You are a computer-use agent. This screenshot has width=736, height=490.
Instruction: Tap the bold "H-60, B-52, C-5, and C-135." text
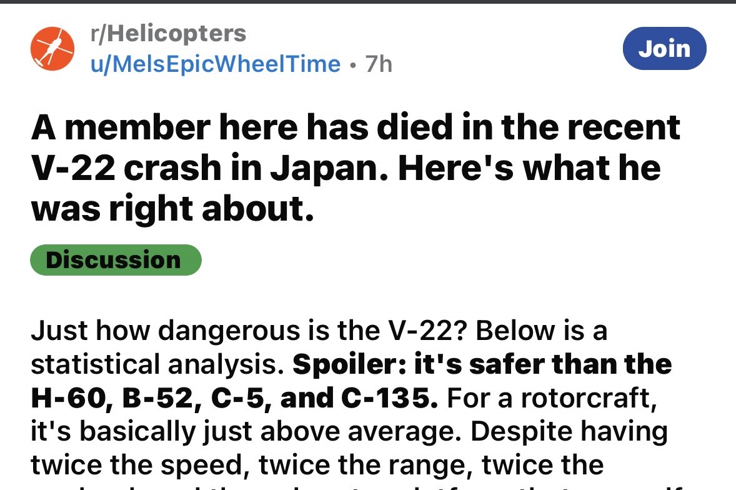click(x=234, y=398)
